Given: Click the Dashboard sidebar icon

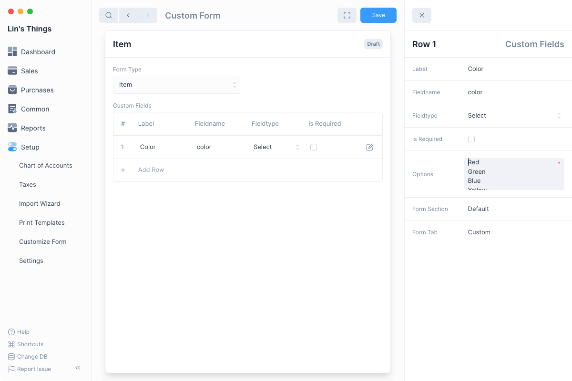Looking at the screenshot, I should click(12, 52).
